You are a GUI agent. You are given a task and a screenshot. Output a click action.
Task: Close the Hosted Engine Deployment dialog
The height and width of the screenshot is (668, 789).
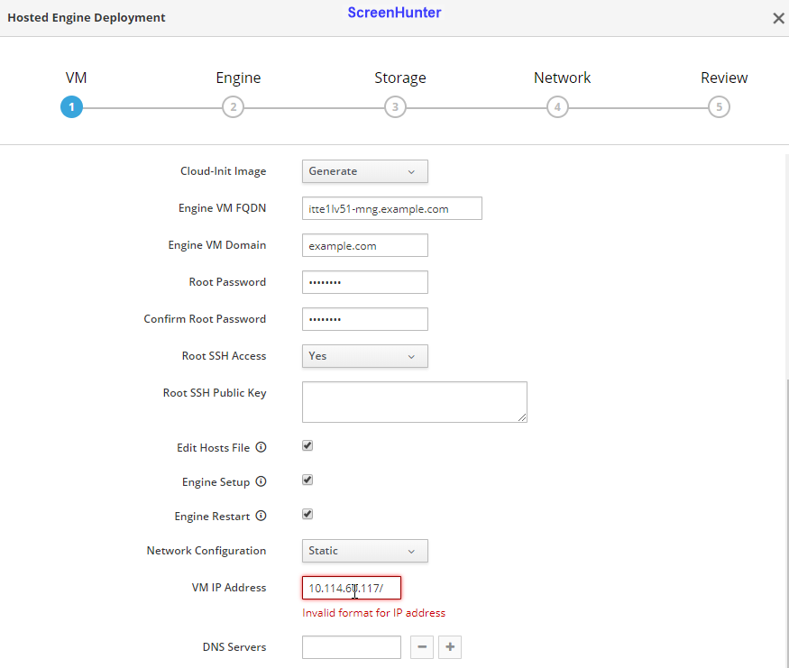tap(778, 18)
